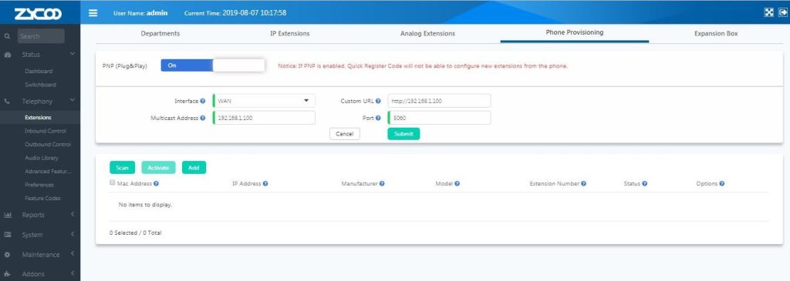790x281 pixels.
Task: Open Switchboard in the sidebar
Action: [x=40, y=85]
